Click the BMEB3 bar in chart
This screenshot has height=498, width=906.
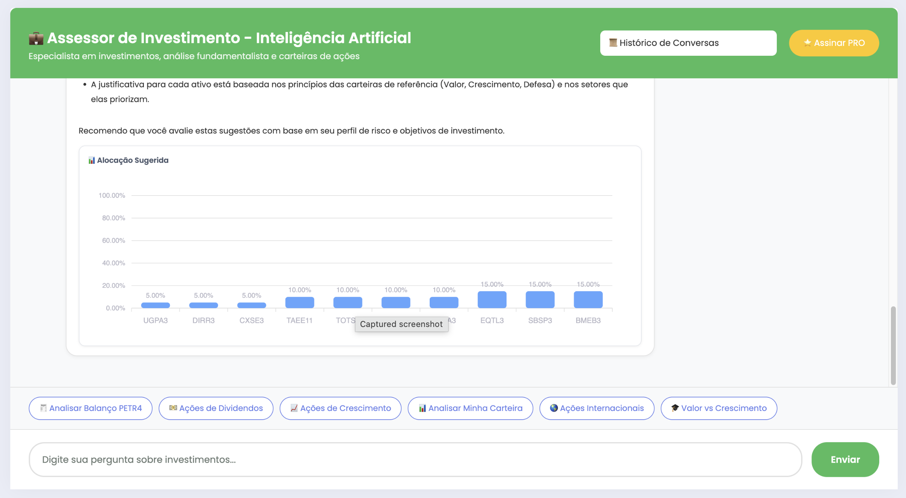tap(588, 299)
